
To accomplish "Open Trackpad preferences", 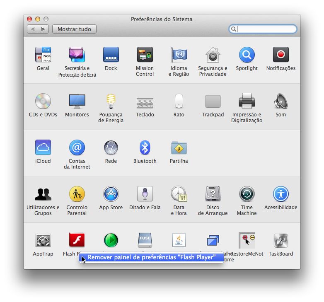I will (213, 101).
